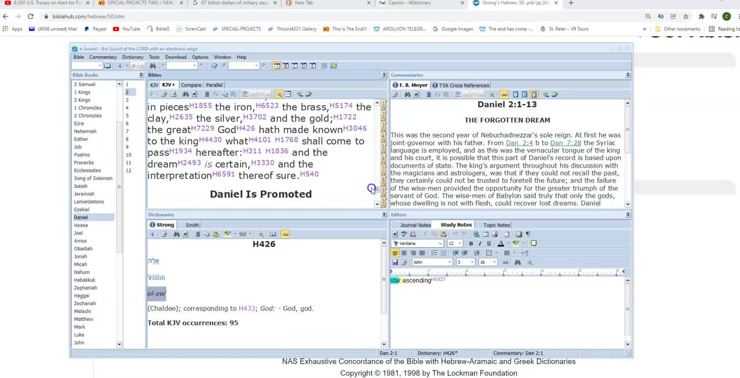The width and height of the screenshot is (740, 378).
Task: Click binoculars search in Dictionaries toolbar
Action: [176, 234]
